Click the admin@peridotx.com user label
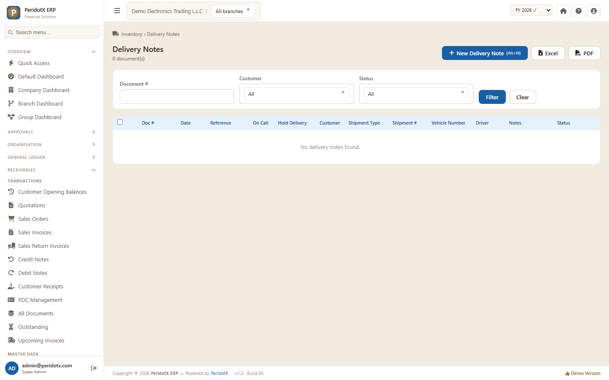Screen dimensions: 609x380 click(47, 366)
